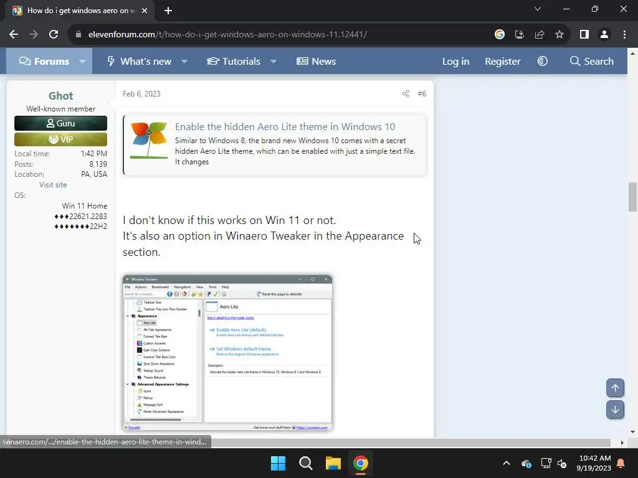Screen dimensions: 638x478
Task: Open Chrome three-dot menu
Action: [624, 35]
